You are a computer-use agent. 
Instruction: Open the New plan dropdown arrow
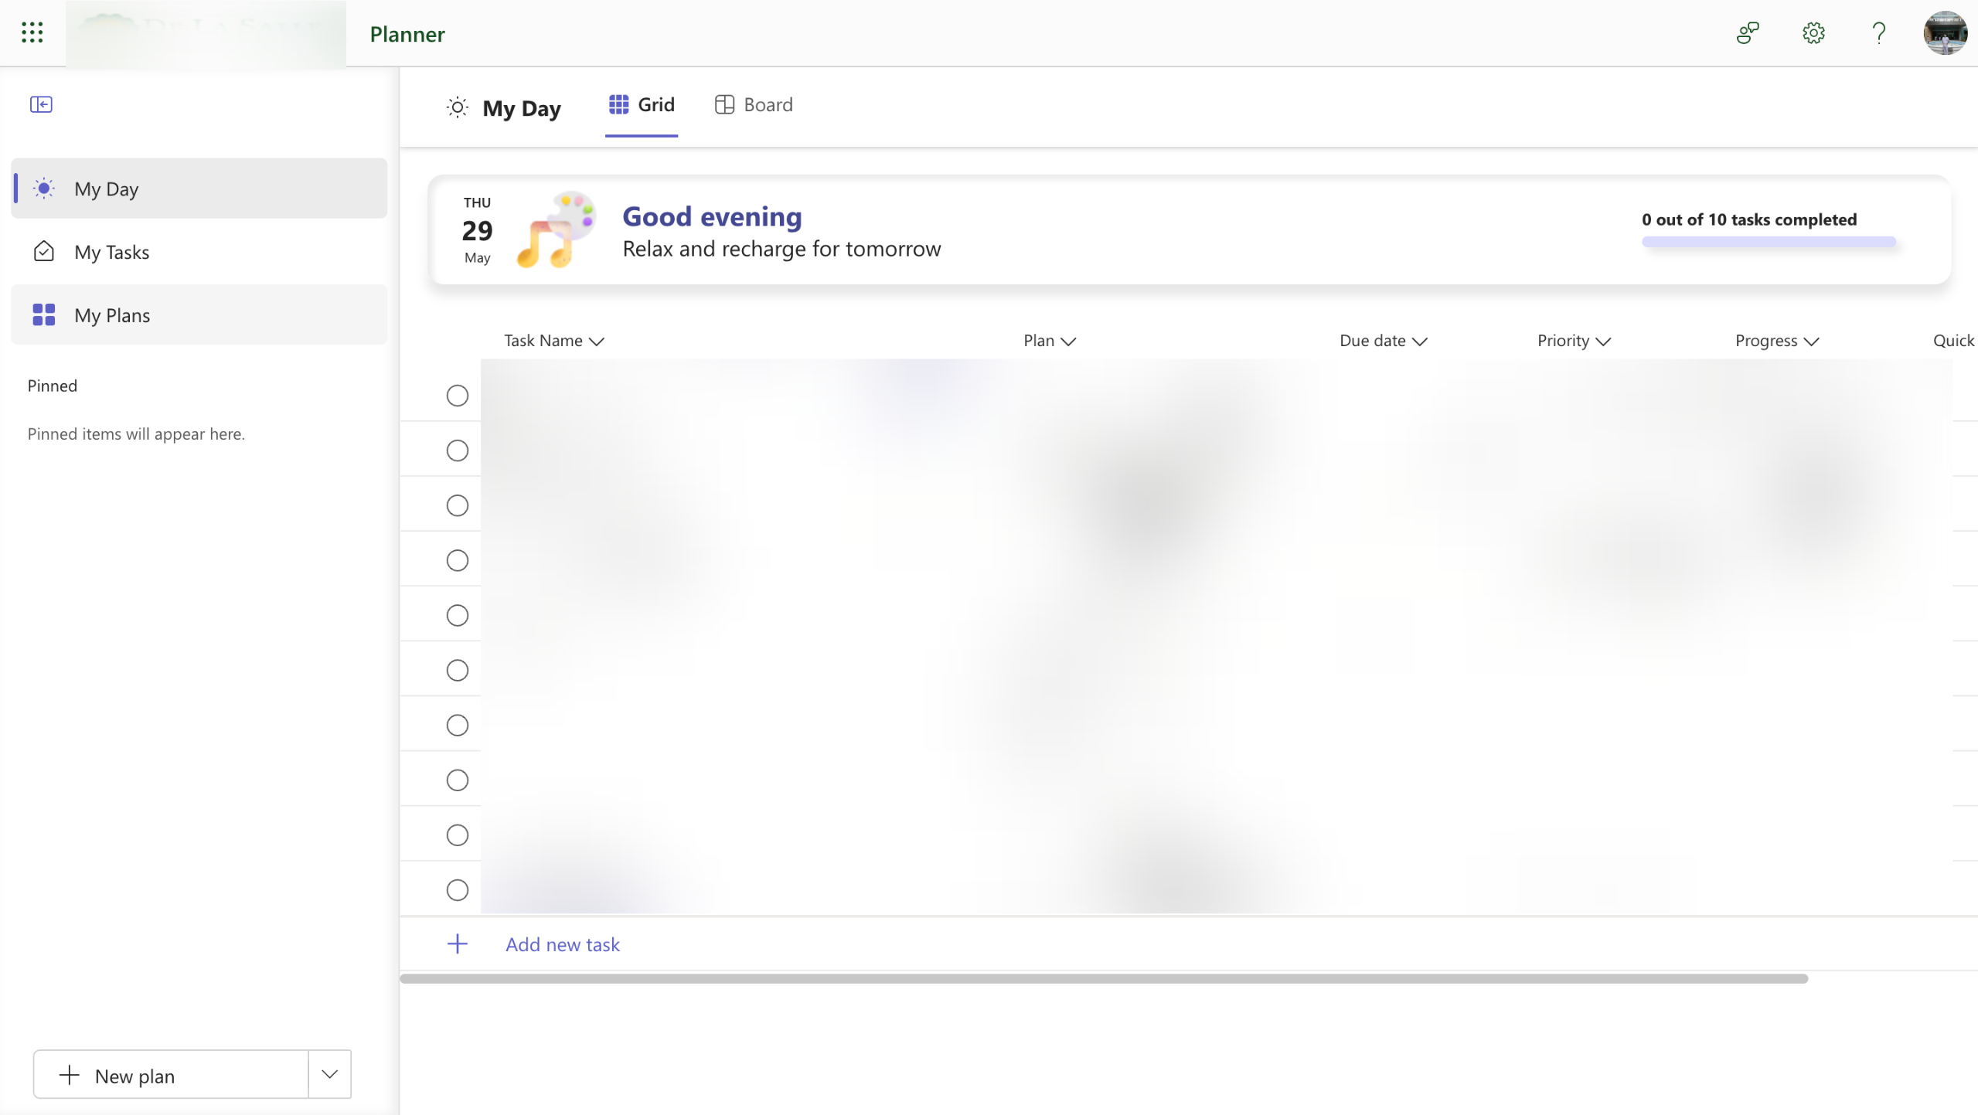point(330,1074)
